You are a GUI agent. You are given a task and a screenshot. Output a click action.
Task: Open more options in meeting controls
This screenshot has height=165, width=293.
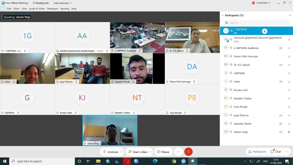point(179,152)
